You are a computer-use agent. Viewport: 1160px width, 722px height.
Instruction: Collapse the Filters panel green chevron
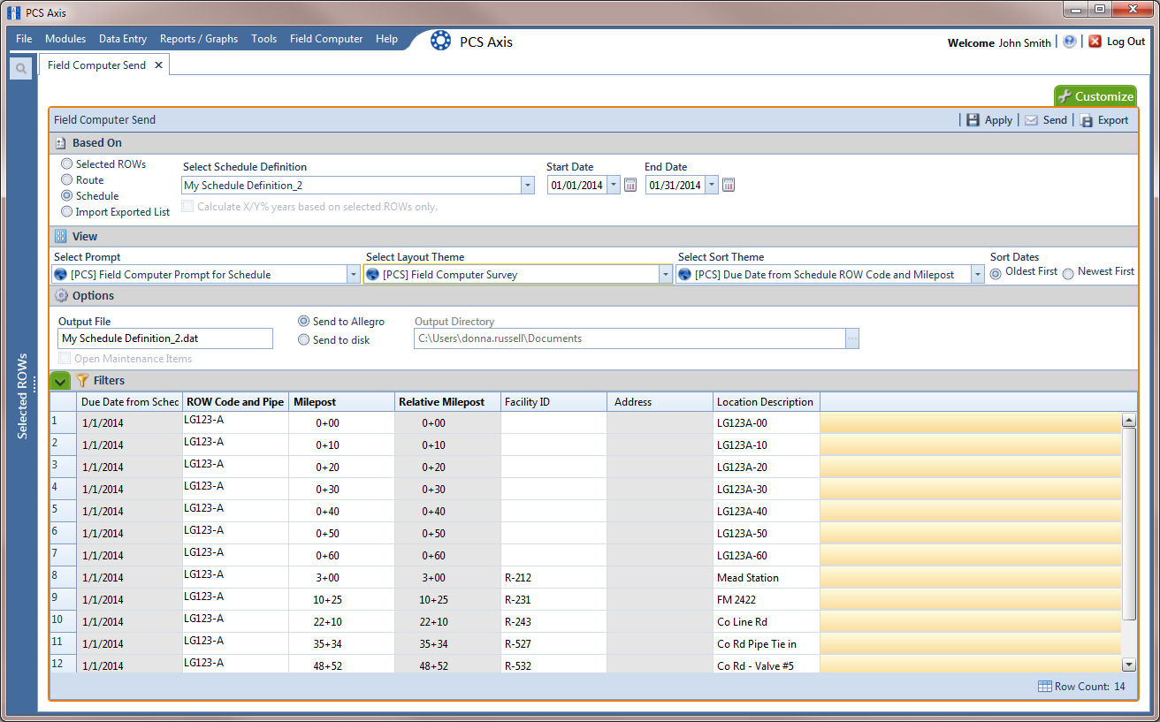(x=60, y=381)
